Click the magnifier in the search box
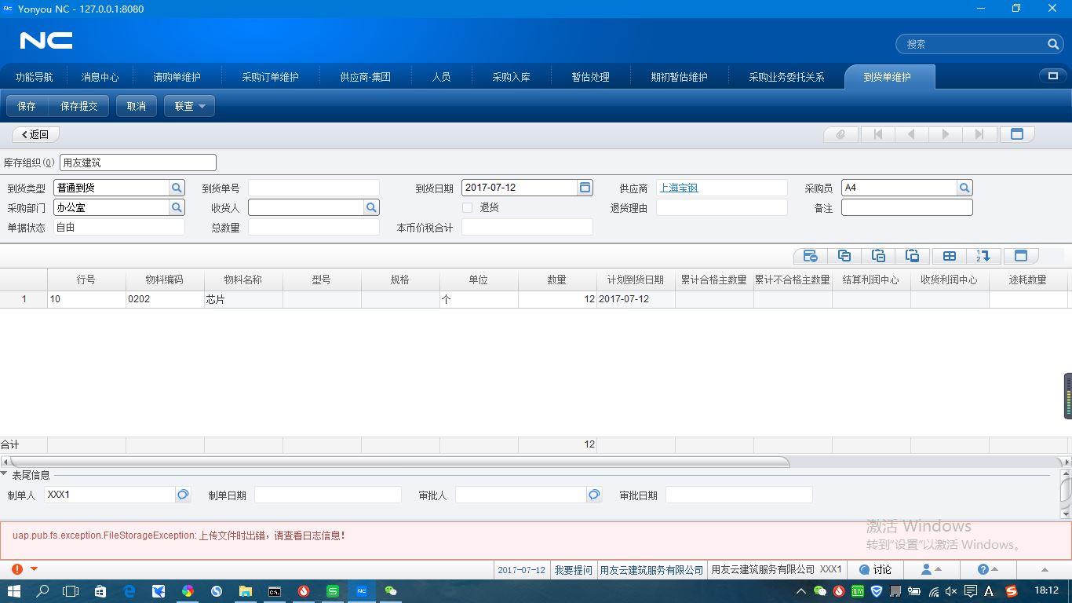Viewport: 1072px width, 603px height. pos(1053,44)
